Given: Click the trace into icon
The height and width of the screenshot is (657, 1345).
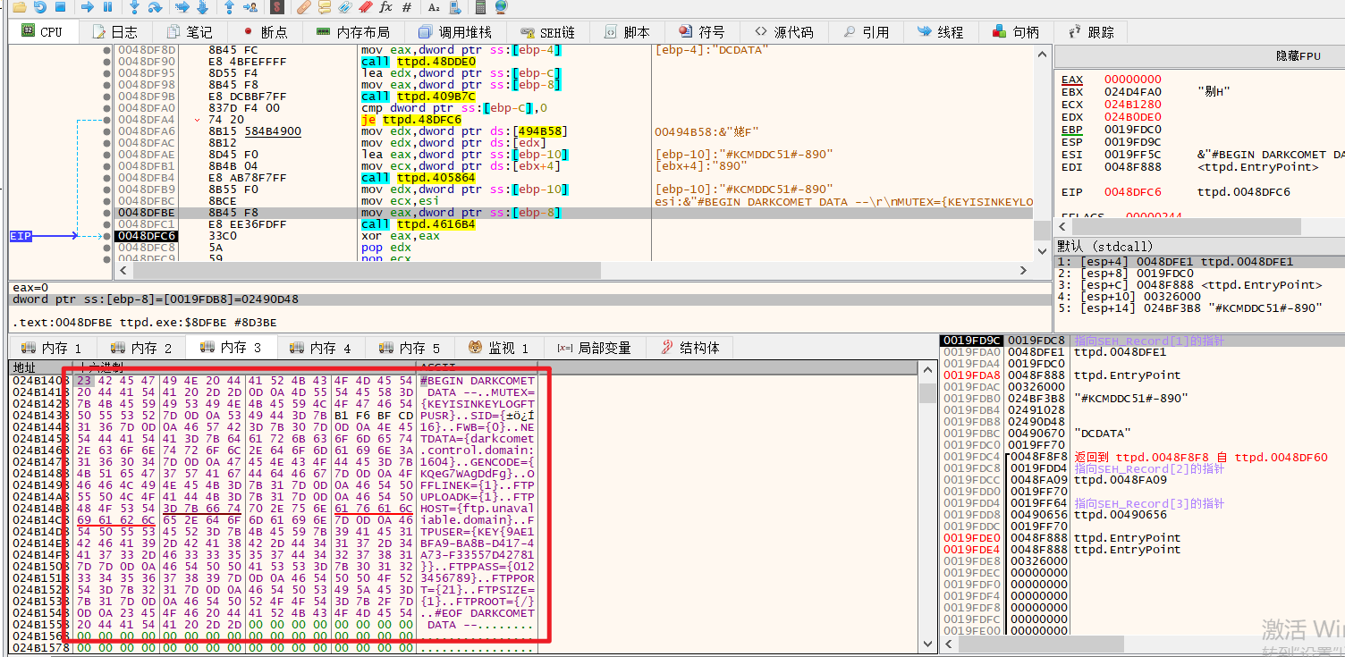Looking at the screenshot, I should click(182, 7).
